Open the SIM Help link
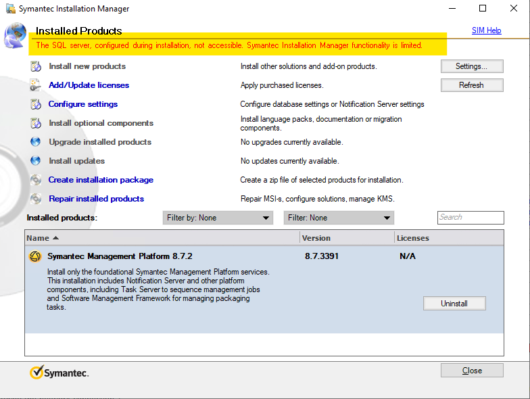 coord(486,30)
